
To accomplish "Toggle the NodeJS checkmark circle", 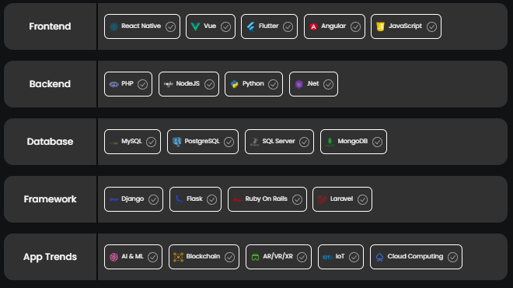I will [x=209, y=85].
